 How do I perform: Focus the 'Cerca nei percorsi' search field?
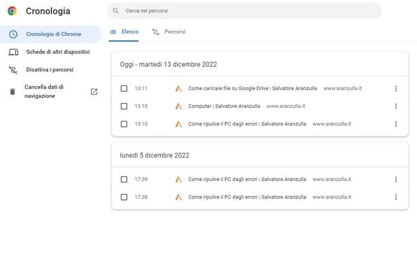click(245, 11)
